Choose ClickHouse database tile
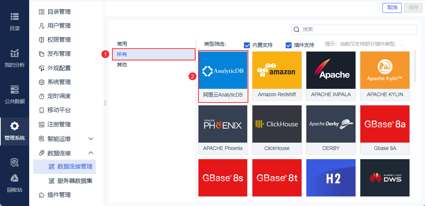 click(x=277, y=130)
